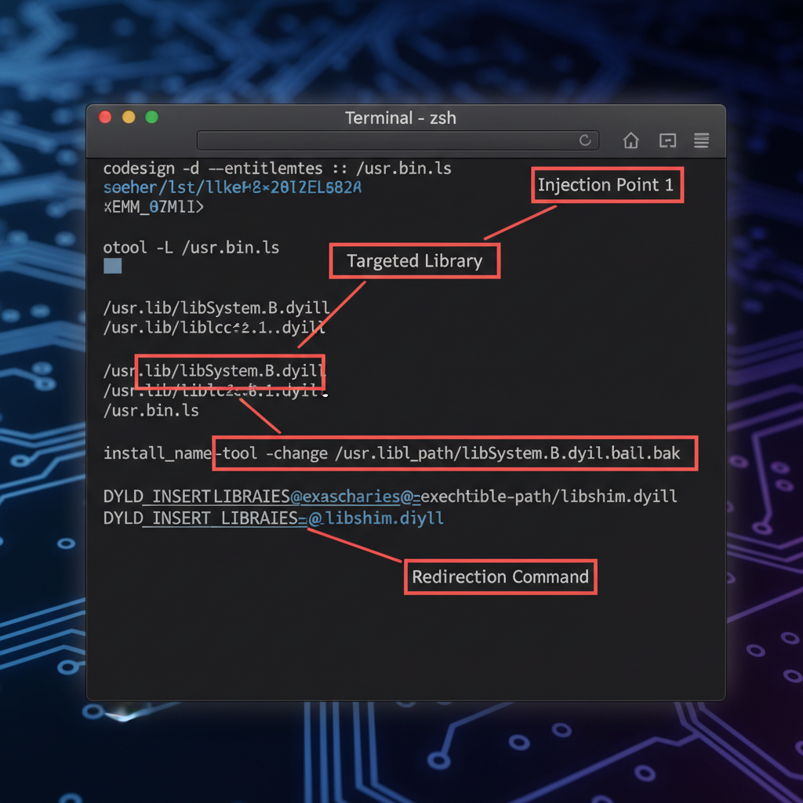This screenshot has width=803, height=803.
Task: Select the Terminal - zsh title bar label
Action: 401,118
